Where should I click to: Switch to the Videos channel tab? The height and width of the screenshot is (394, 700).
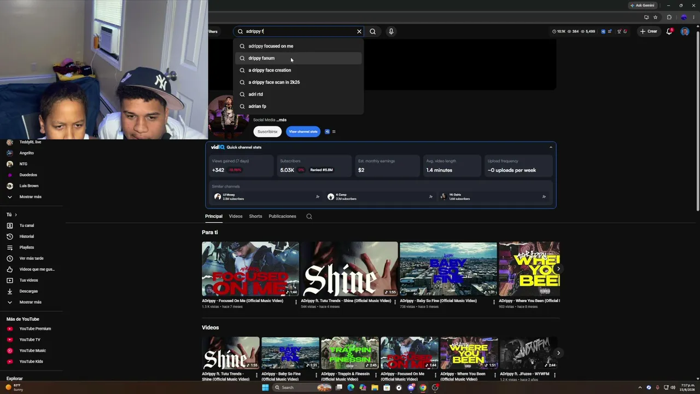point(236,216)
